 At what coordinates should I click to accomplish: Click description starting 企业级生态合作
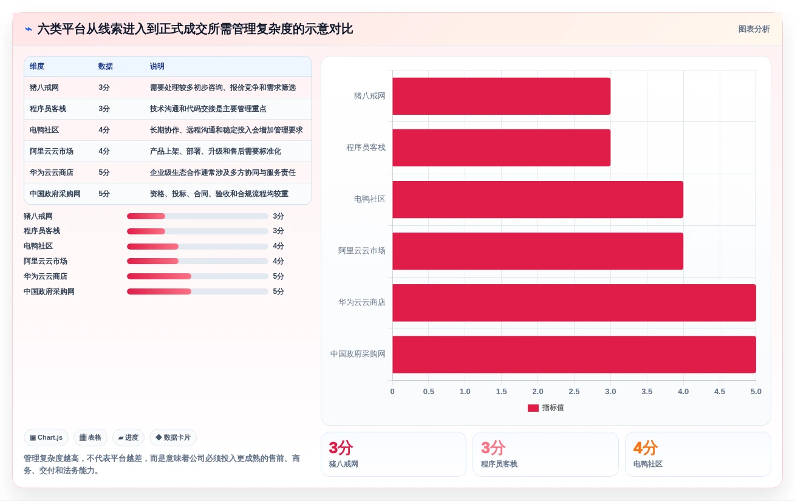click(x=223, y=172)
